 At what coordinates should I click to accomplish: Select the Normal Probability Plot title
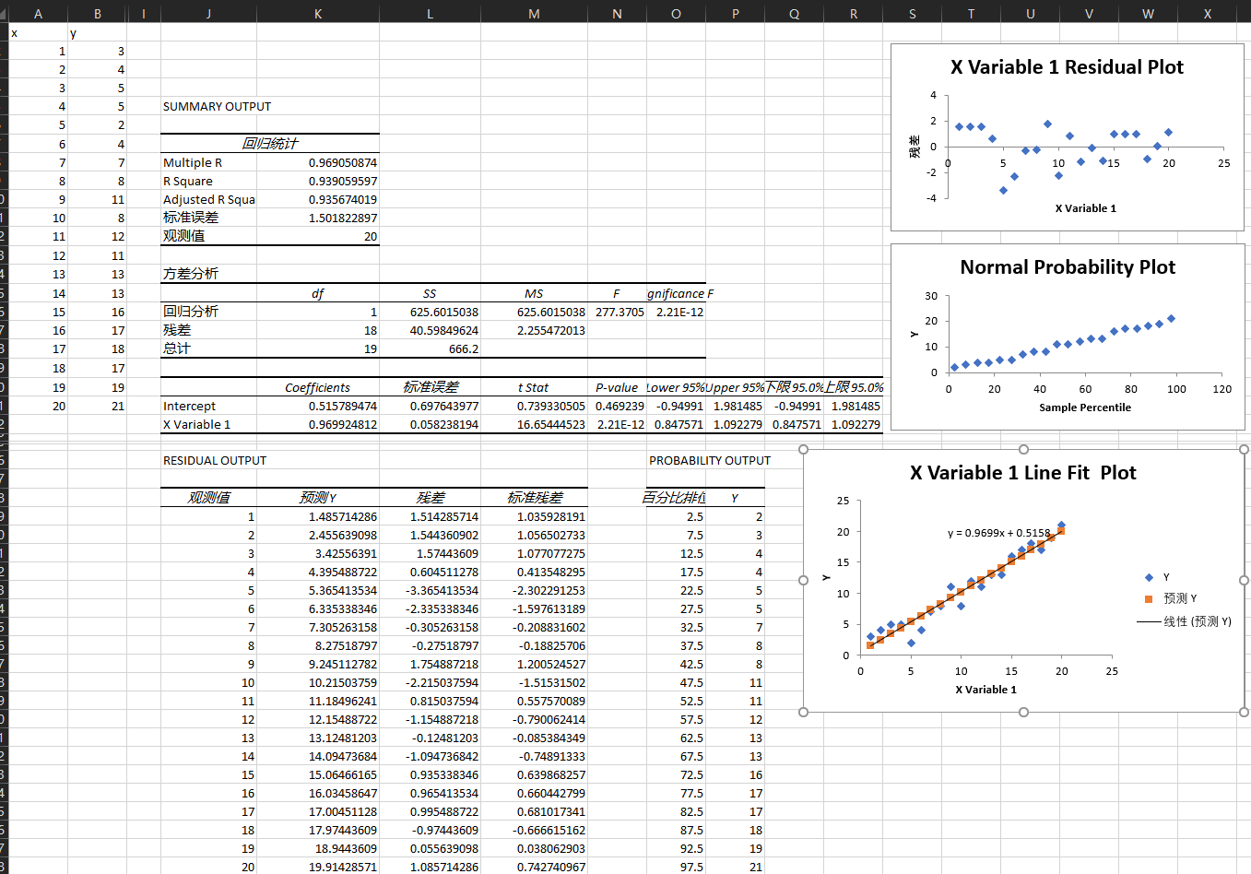click(x=1068, y=267)
